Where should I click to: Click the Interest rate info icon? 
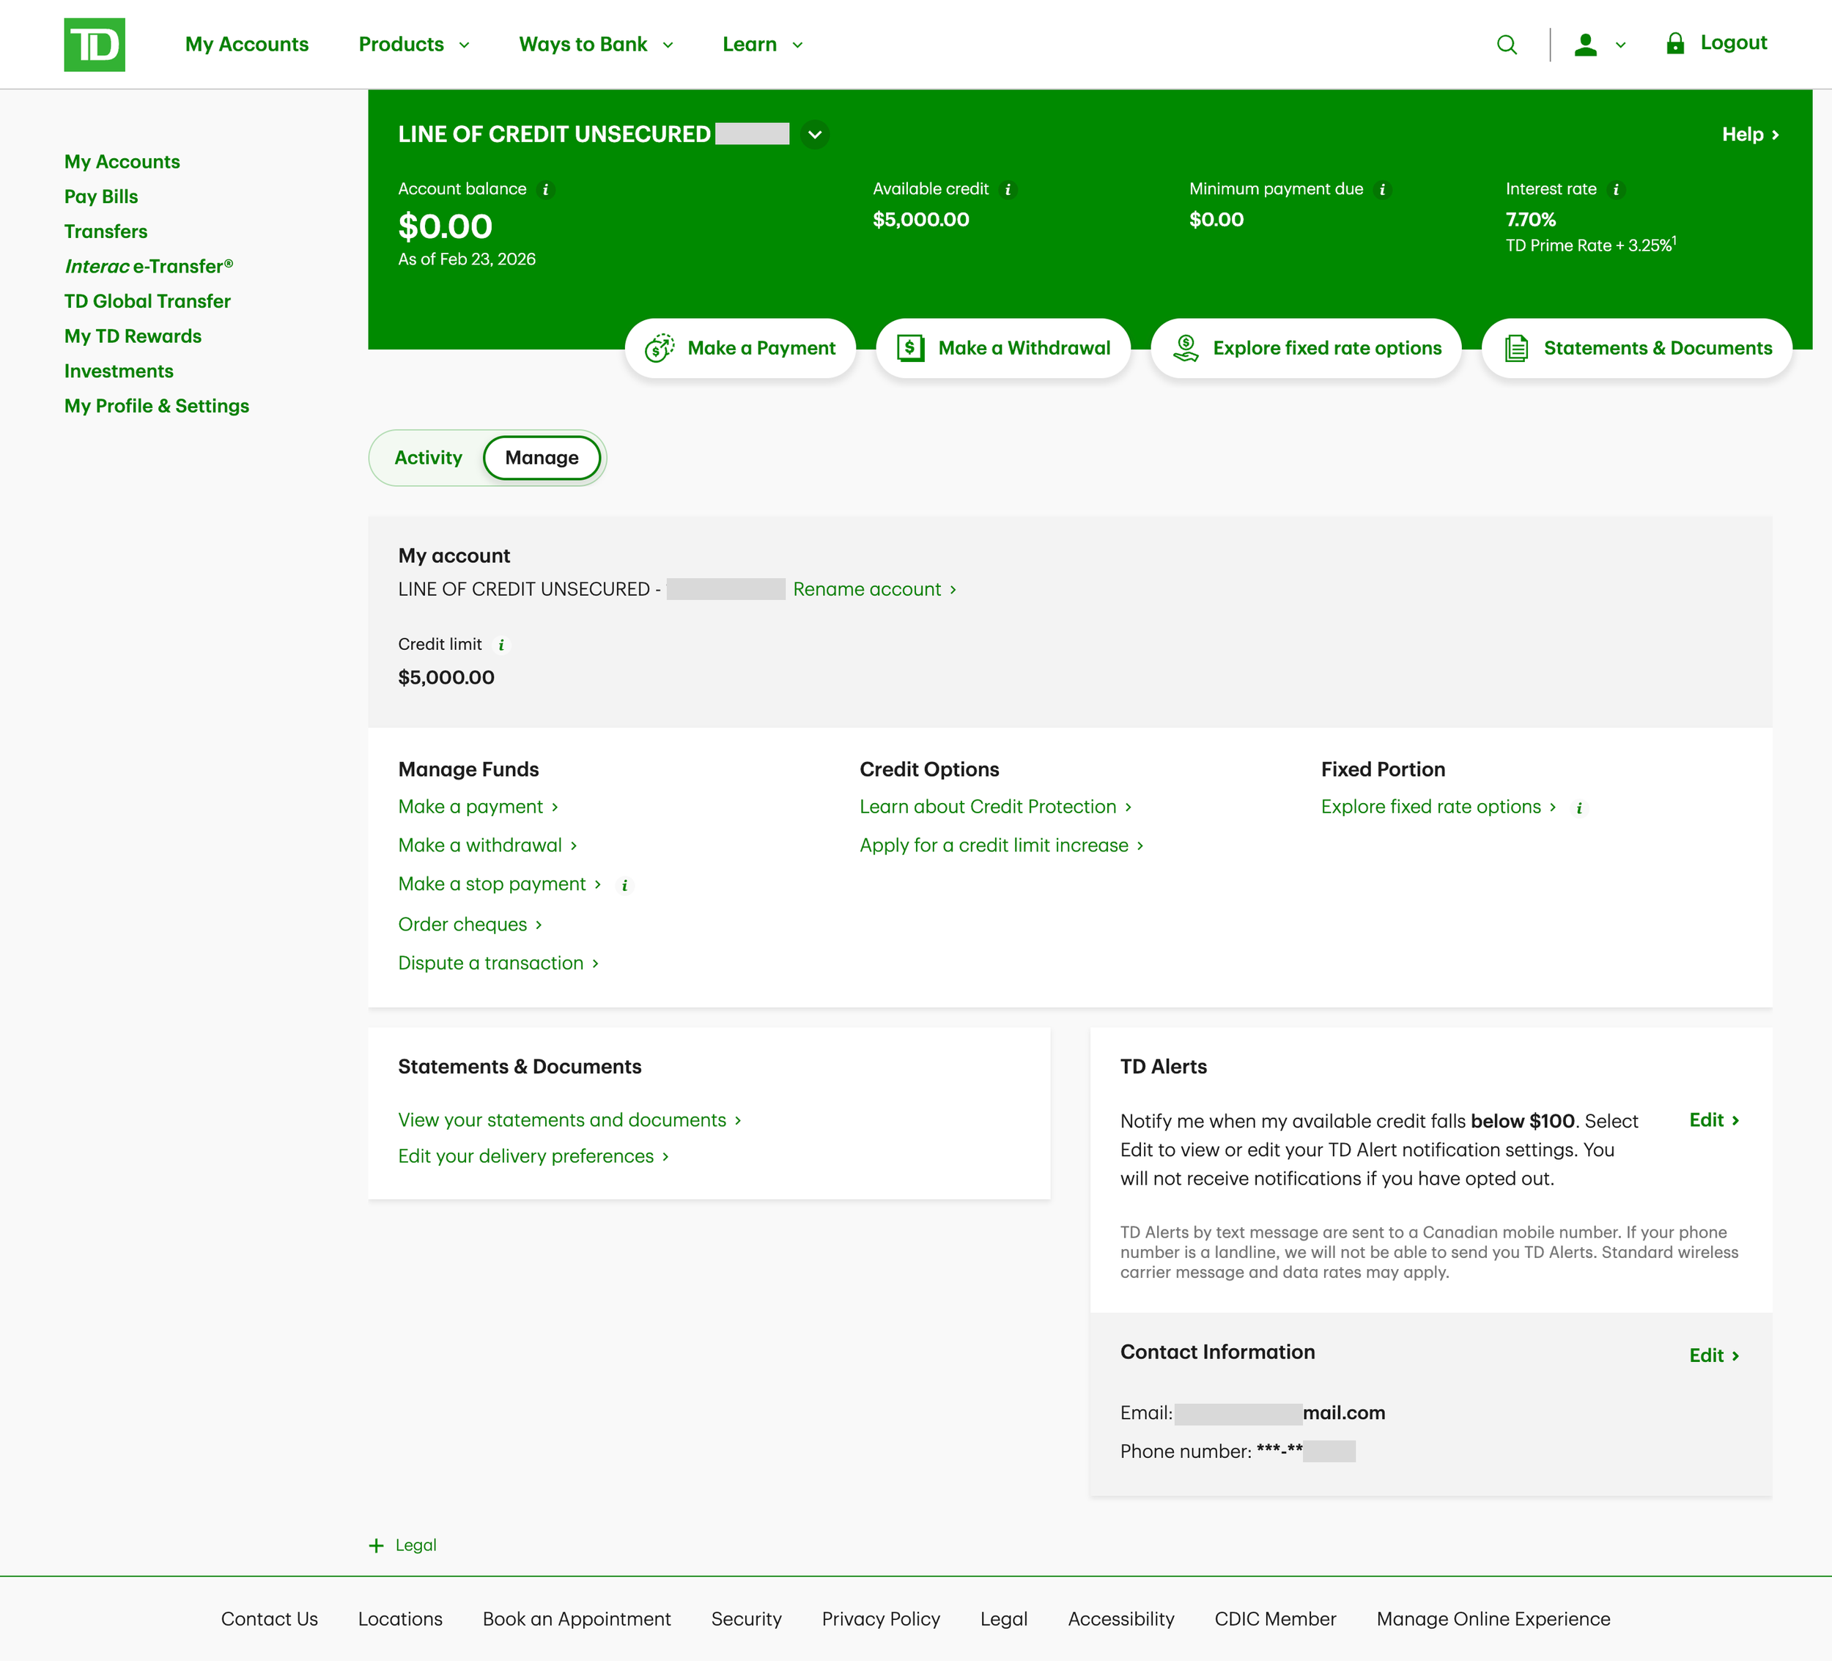click(1616, 190)
